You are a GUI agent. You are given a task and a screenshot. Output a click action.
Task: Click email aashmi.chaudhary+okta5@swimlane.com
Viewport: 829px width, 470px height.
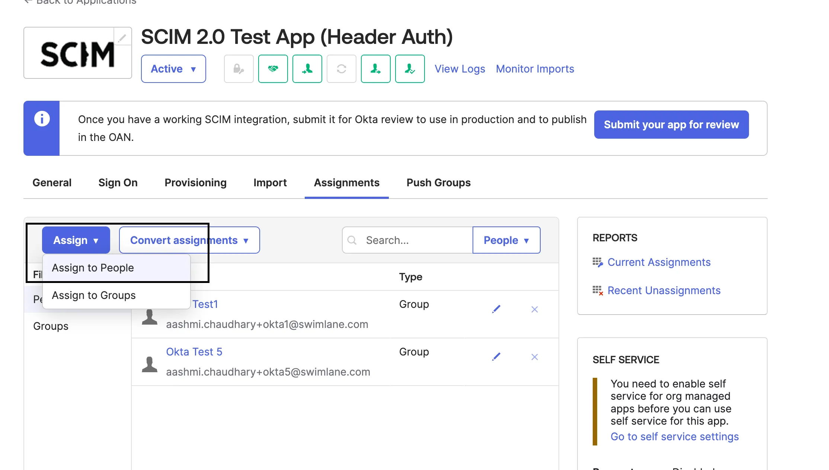[268, 372]
